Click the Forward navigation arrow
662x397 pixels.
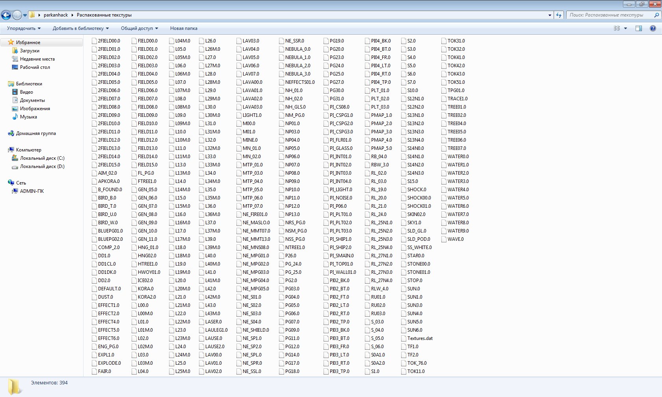coord(17,15)
